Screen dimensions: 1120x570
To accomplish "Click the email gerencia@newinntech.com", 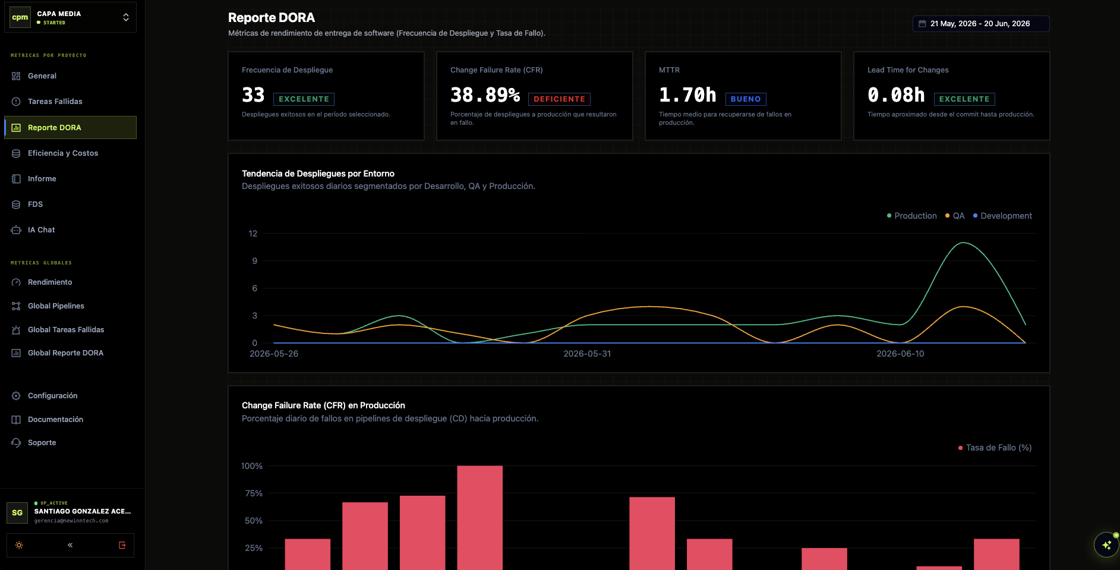I will point(71,521).
